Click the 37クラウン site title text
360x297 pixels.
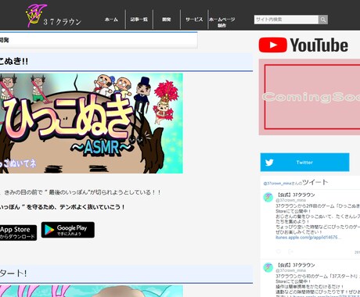[62, 21]
